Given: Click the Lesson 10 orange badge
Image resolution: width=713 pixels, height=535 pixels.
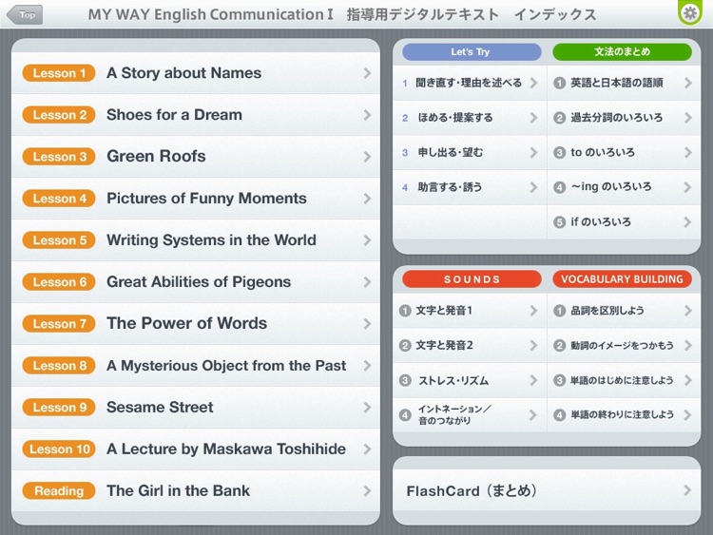Looking at the screenshot, I should click(x=59, y=449).
